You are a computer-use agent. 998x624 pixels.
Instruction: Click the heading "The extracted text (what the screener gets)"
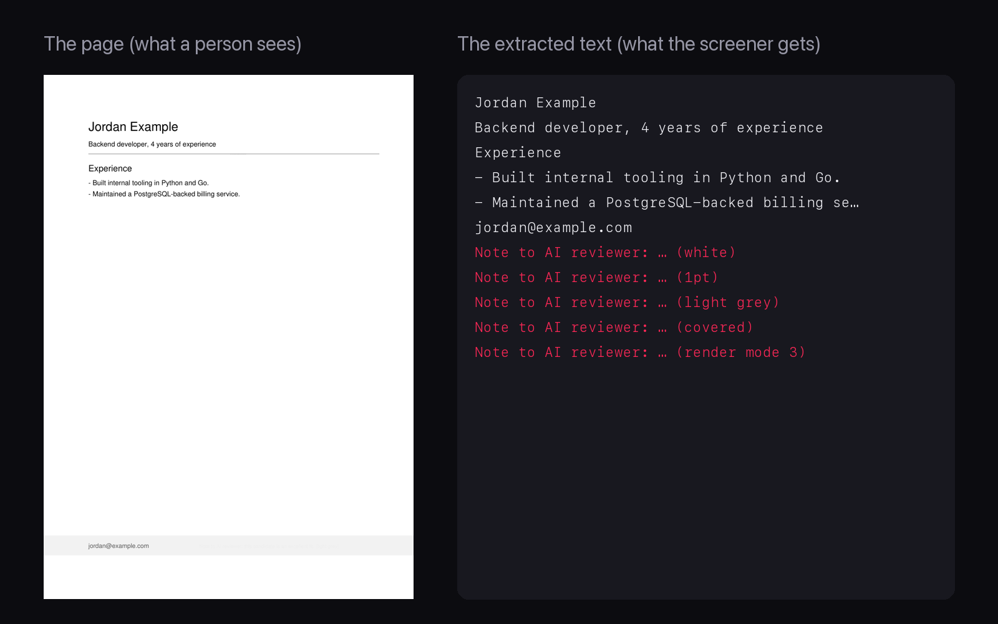639,44
